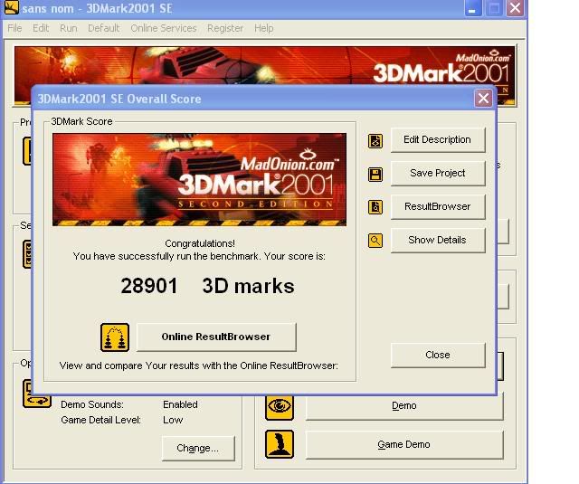Click the Online ResultBrowser trees icon

115,337
